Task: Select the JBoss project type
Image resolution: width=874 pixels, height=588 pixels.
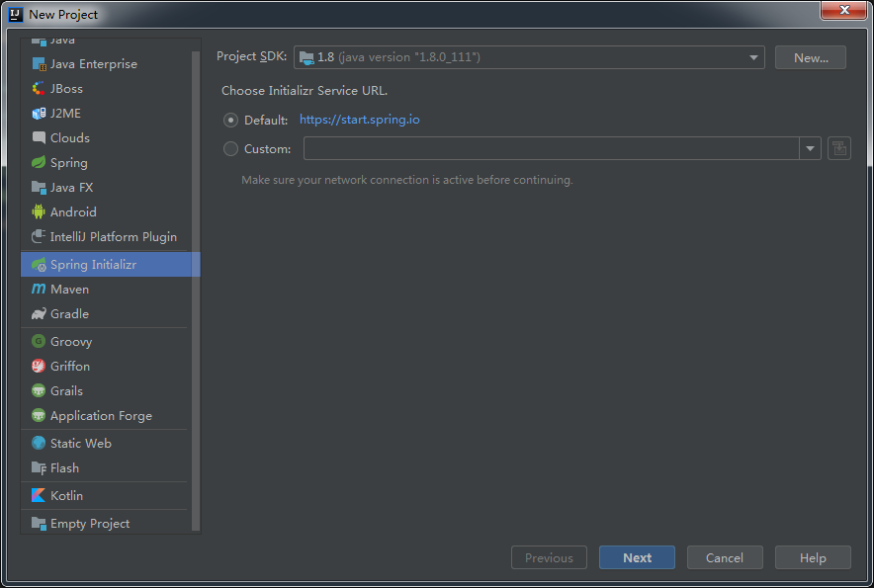Action: (66, 88)
